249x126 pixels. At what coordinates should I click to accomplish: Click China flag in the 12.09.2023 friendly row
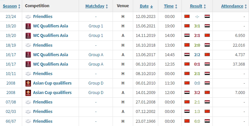187,16
